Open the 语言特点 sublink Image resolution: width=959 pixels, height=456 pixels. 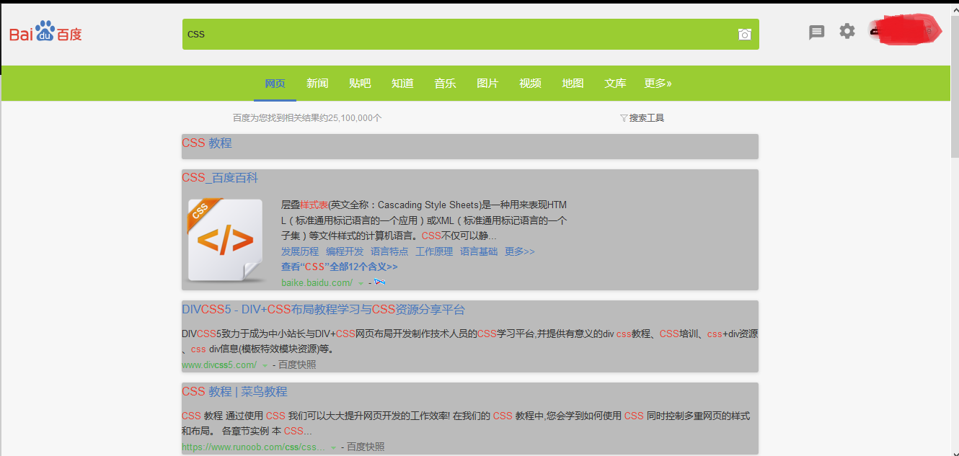[389, 251]
